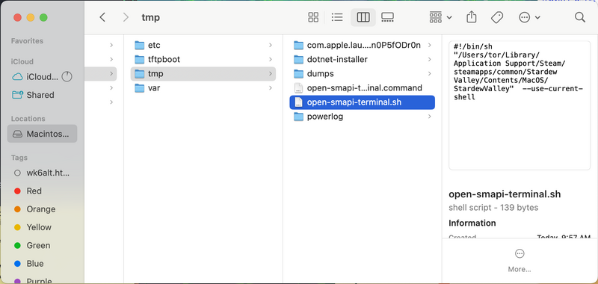
Task: Click the Information heading
Action: click(x=472, y=223)
